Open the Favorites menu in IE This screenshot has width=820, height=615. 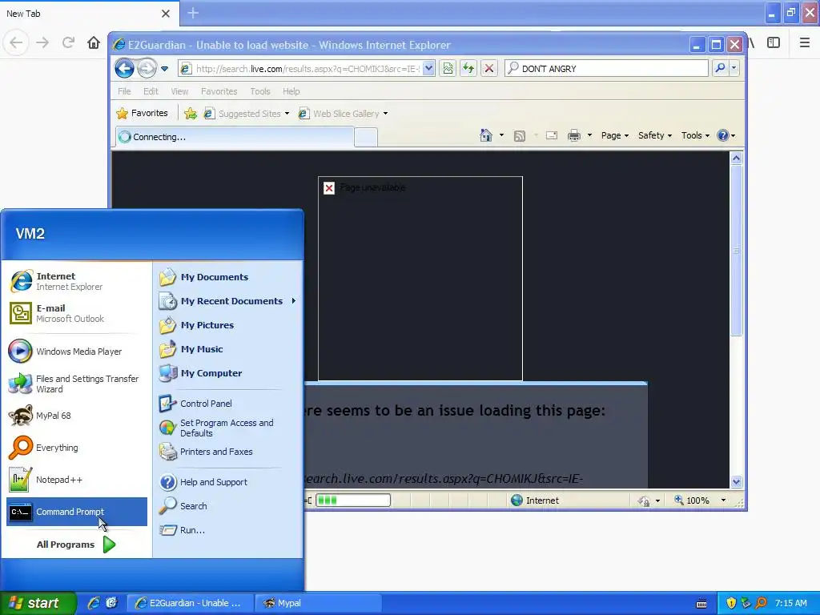click(x=219, y=91)
